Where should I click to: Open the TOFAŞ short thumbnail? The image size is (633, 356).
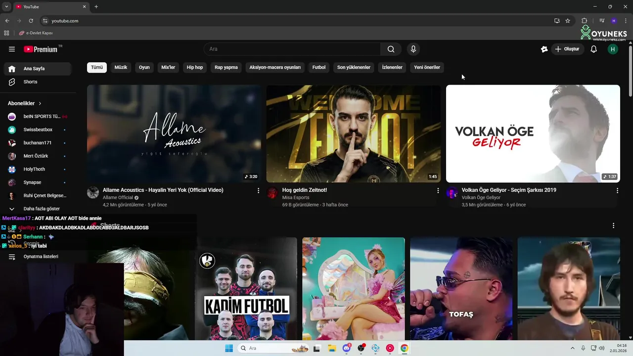click(x=461, y=289)
